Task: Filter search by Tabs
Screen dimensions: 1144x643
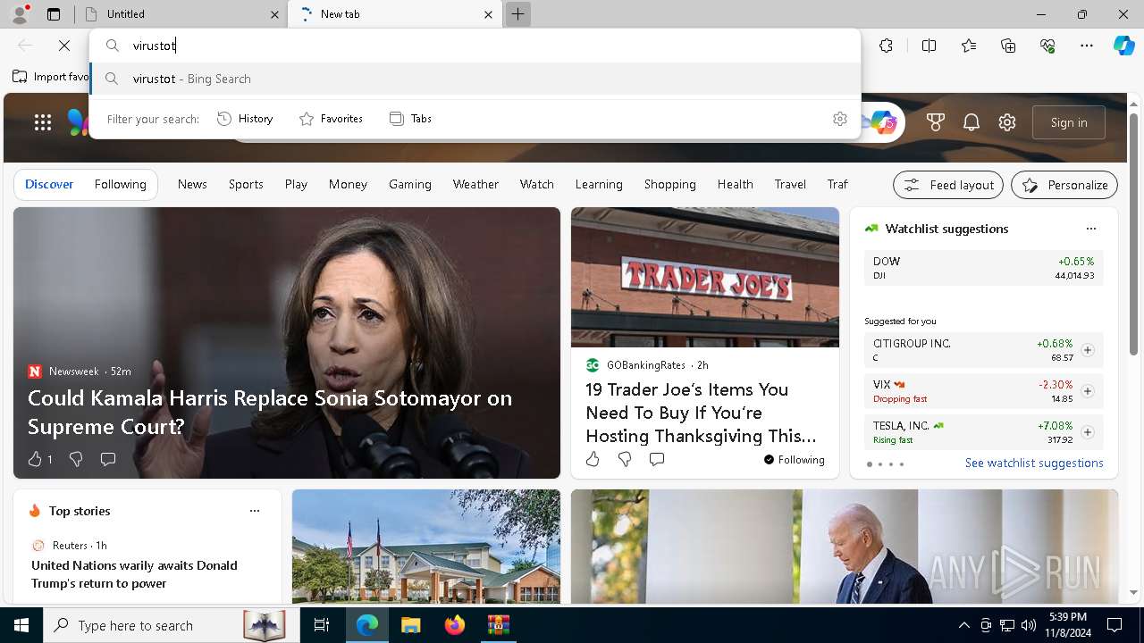Action: (410, 119)
